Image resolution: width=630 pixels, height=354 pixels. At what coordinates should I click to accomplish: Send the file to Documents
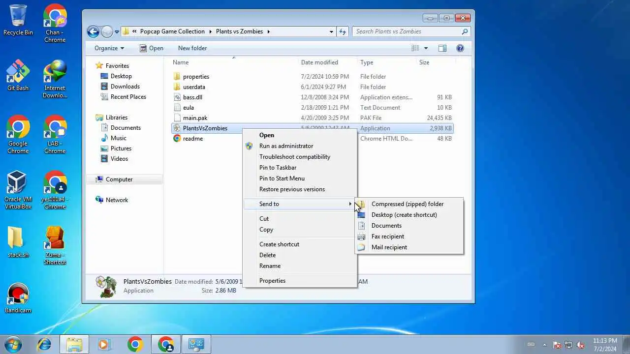point(409,226)
